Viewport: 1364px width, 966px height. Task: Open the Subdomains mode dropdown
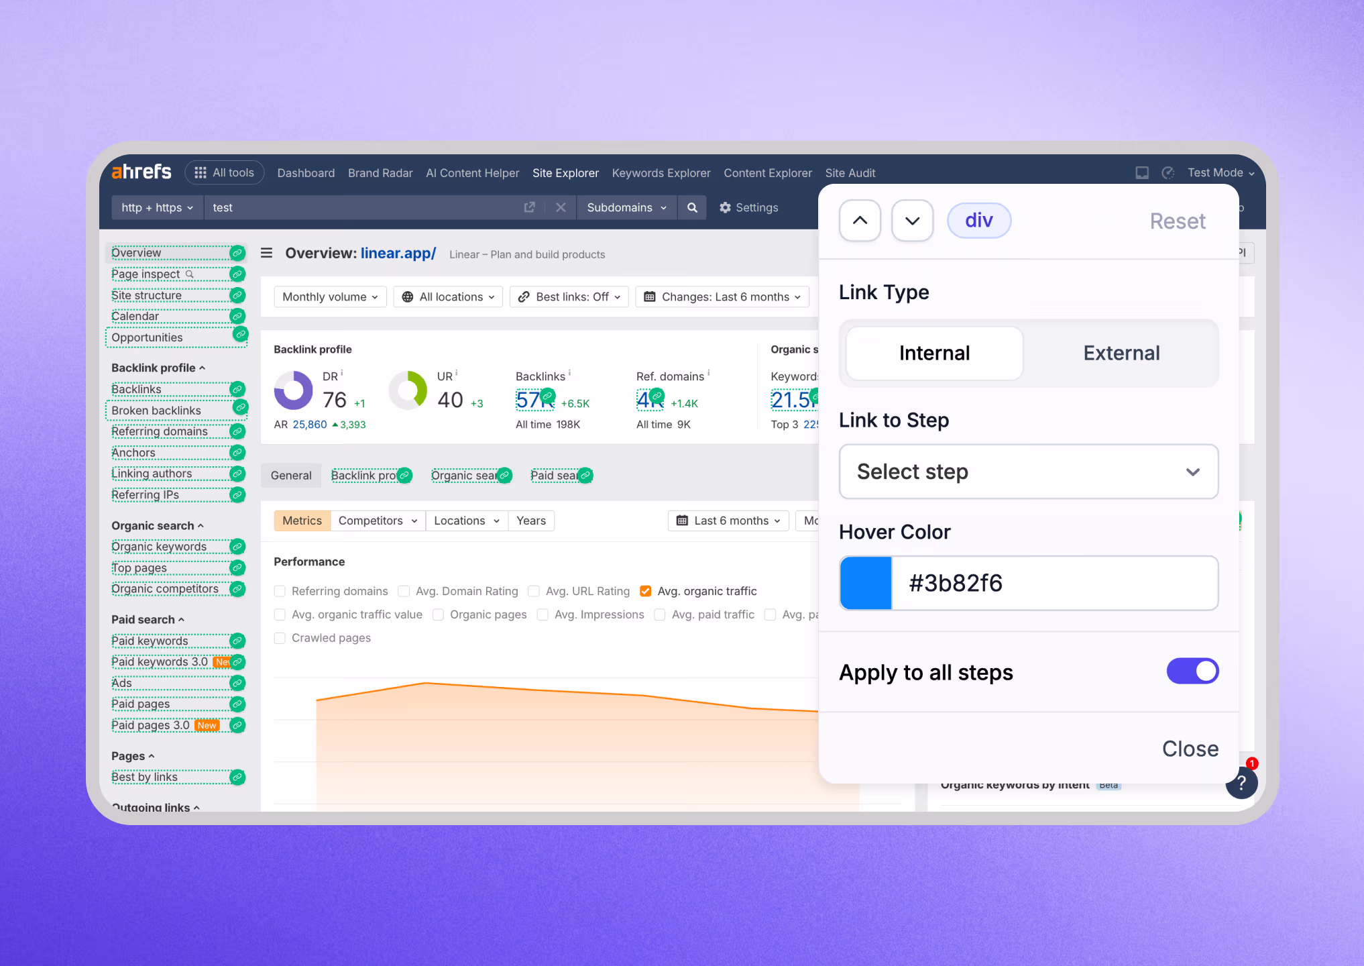click(x=626, y=208)
